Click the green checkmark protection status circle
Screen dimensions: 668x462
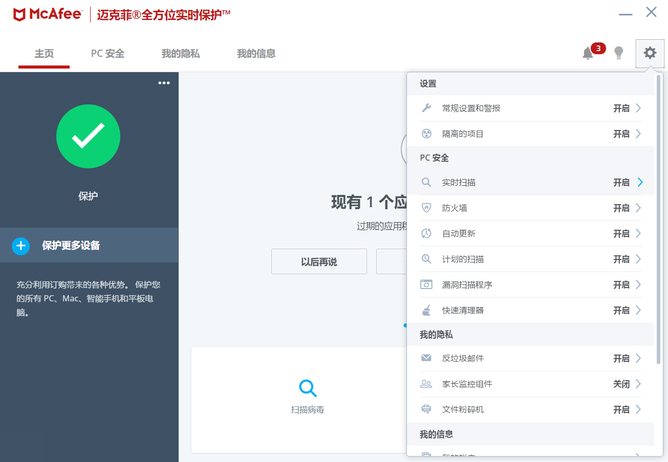[88, 137]
